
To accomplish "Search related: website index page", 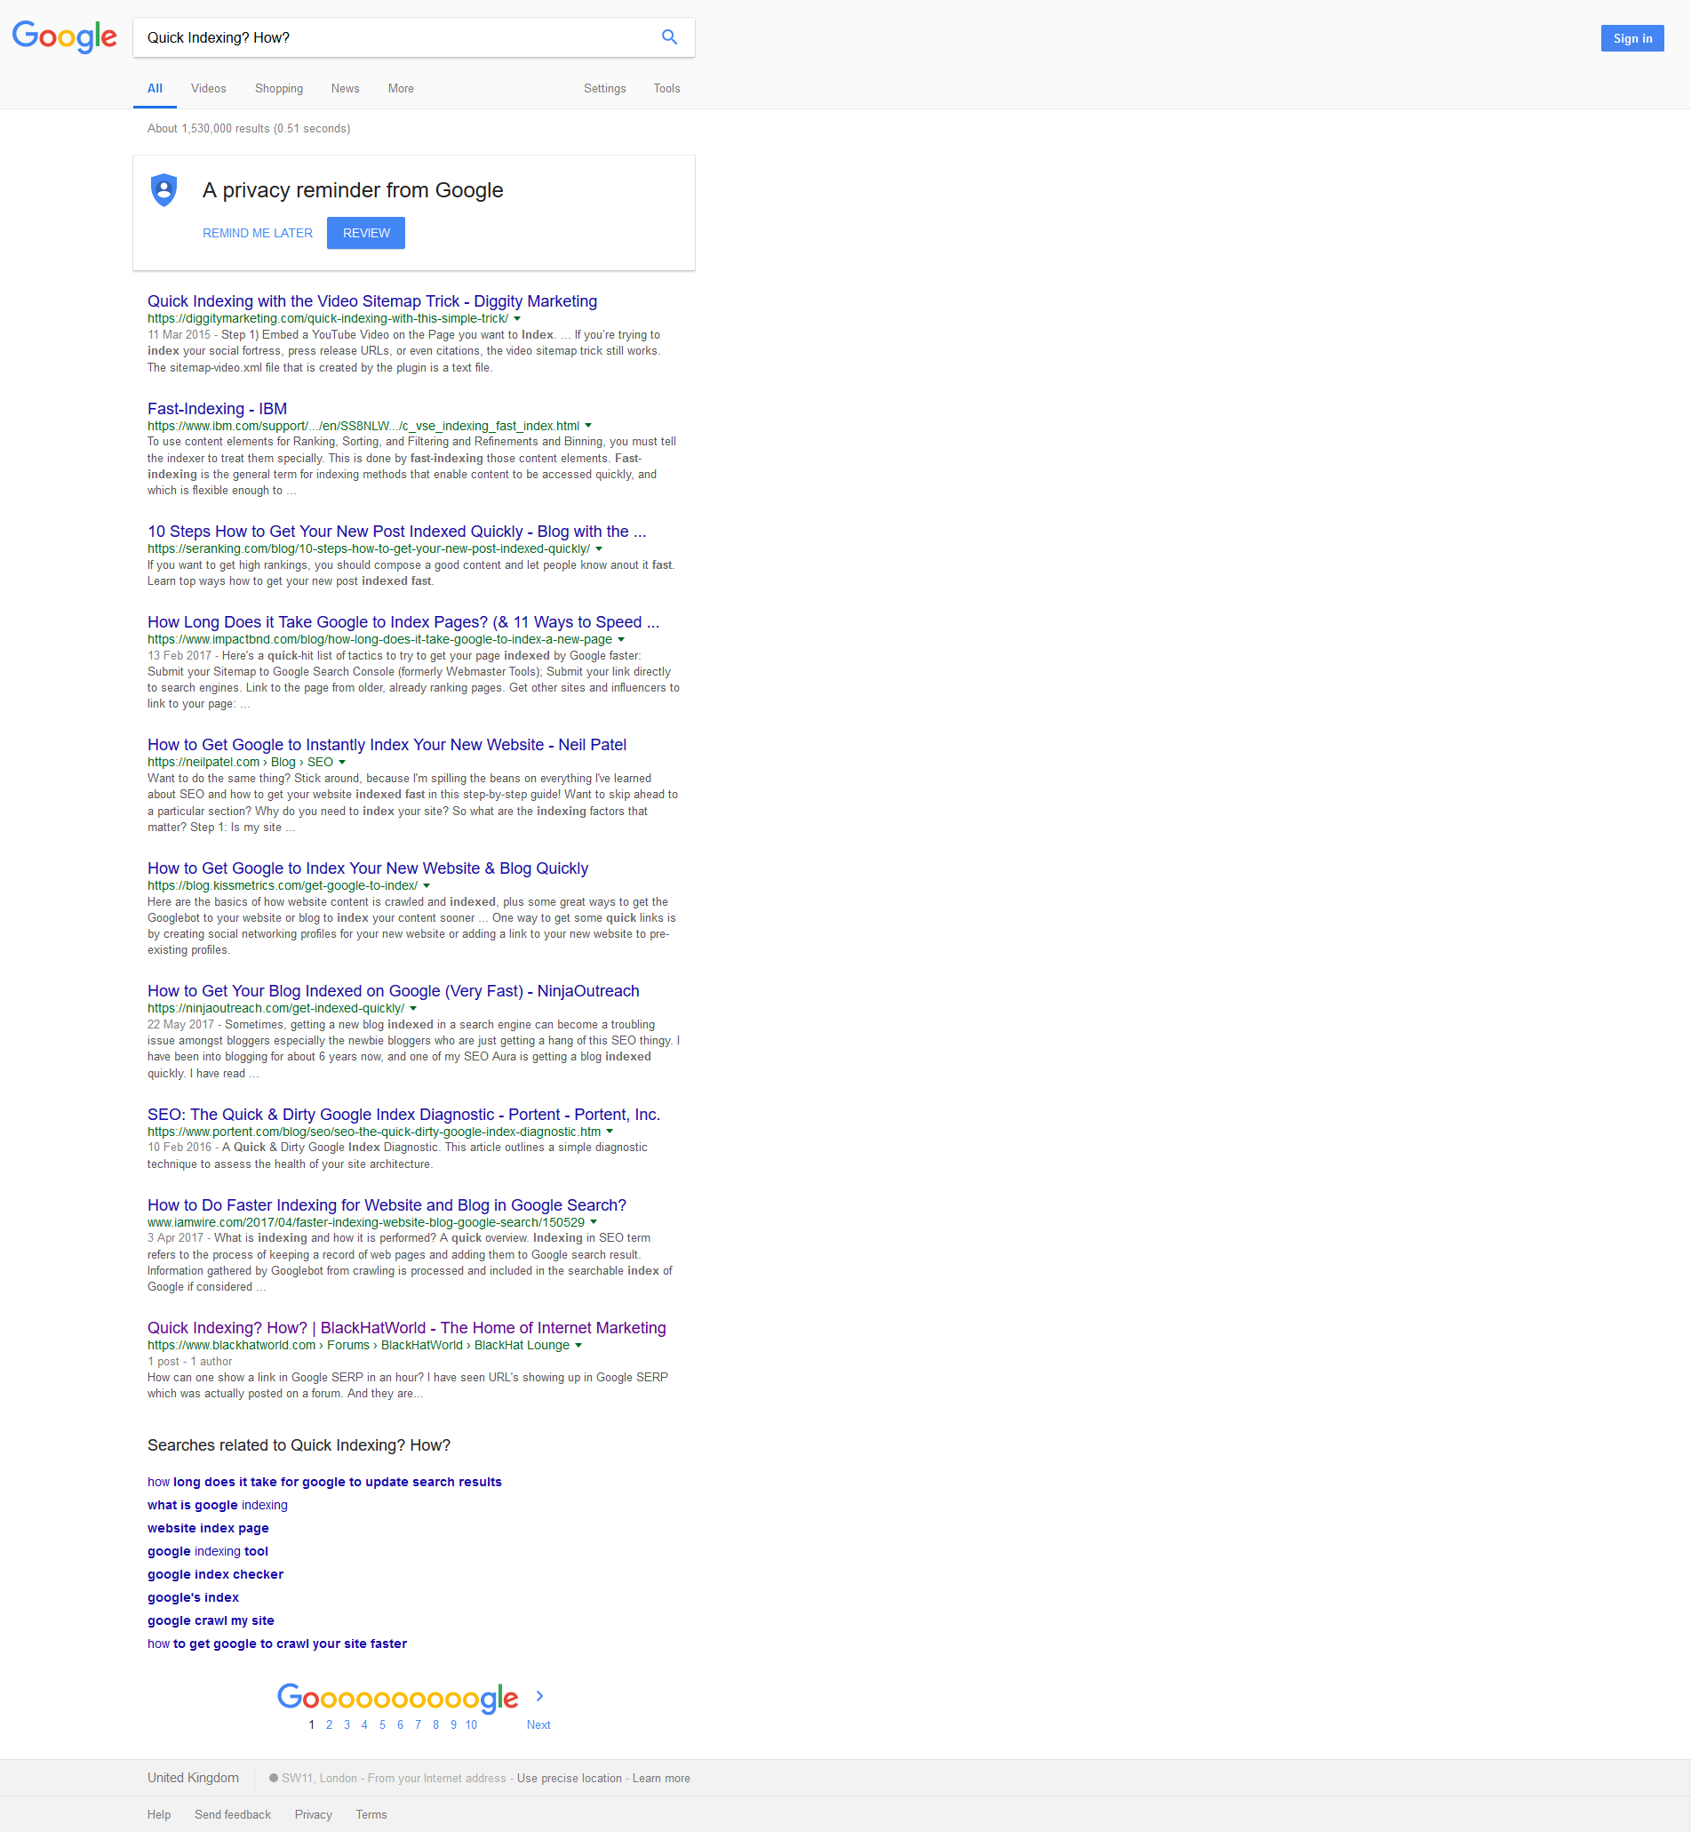I will 209,1528.
